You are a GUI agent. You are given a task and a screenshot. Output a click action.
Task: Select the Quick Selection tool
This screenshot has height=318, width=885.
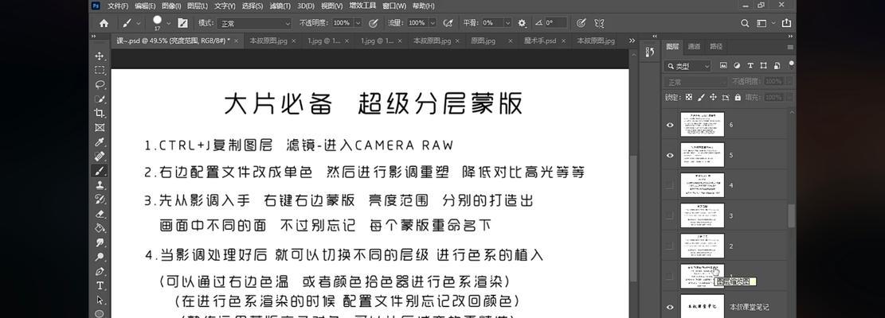(x=100, y=99)
